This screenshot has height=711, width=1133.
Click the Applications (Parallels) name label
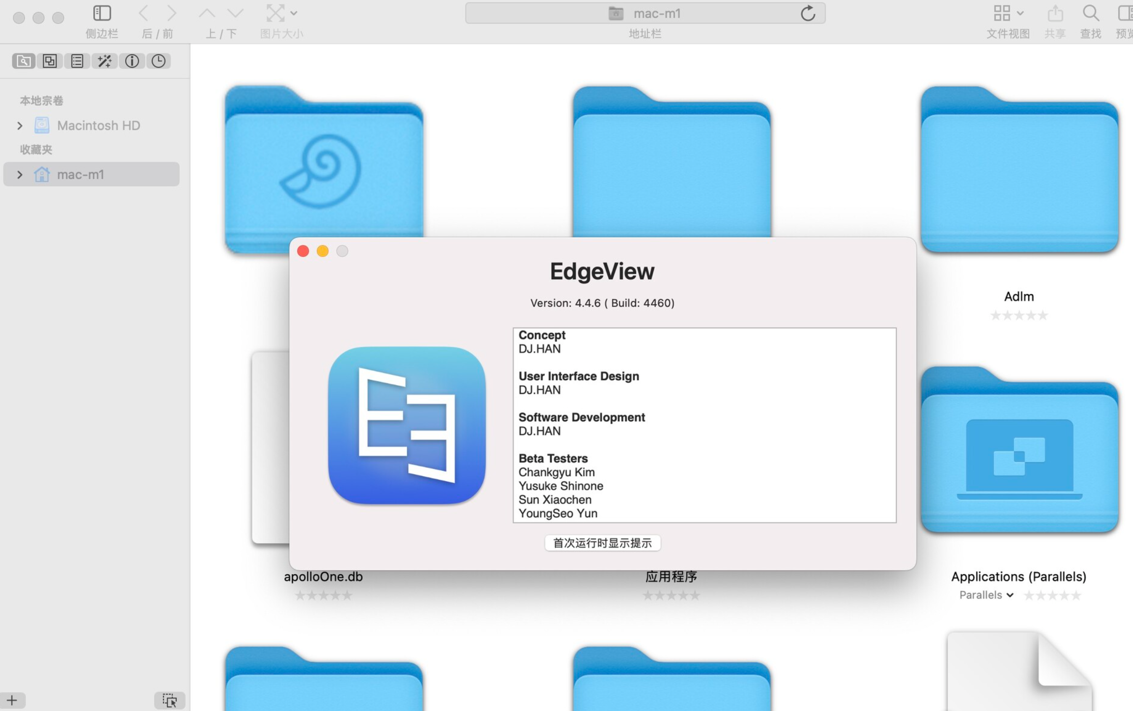coord(1019,576)
